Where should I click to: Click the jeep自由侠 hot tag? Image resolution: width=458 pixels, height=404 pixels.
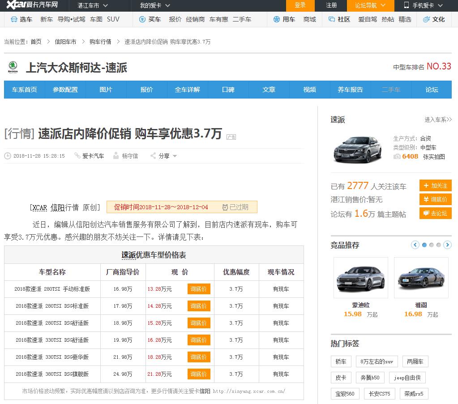(407, 378)
